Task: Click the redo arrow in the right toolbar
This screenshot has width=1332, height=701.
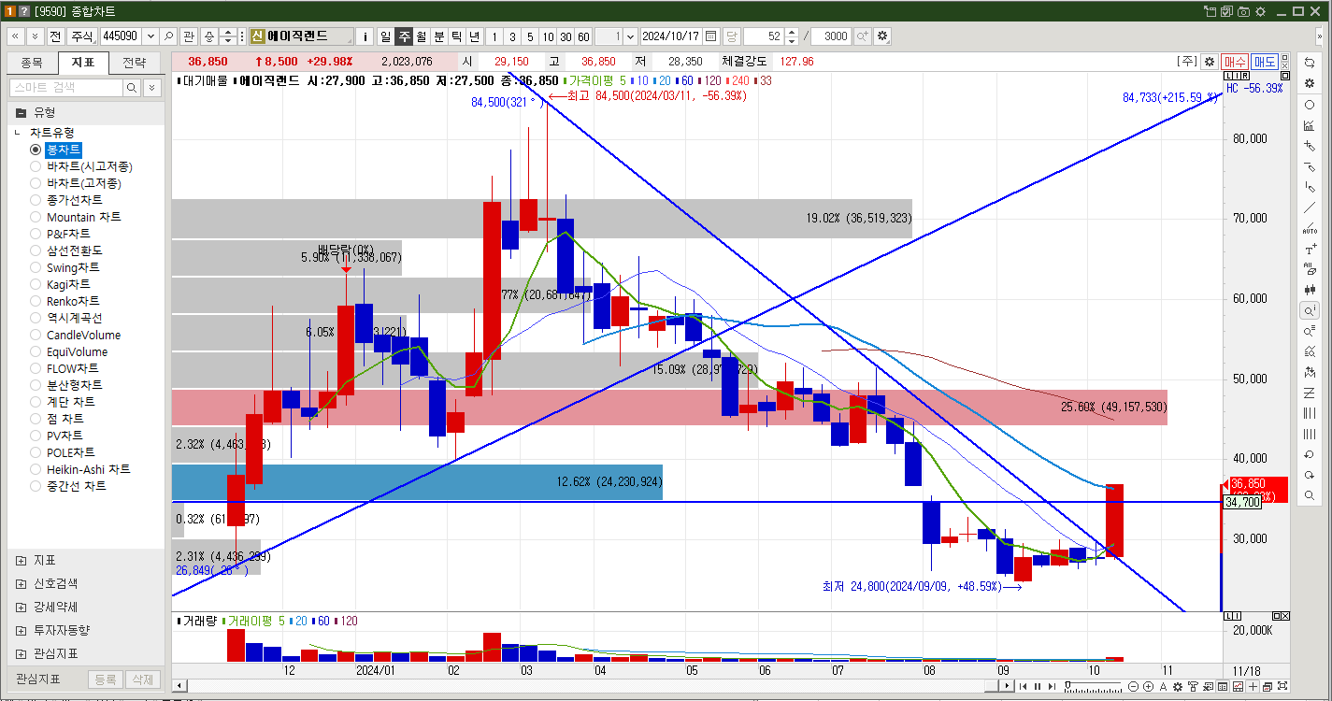Action: 1309,475
